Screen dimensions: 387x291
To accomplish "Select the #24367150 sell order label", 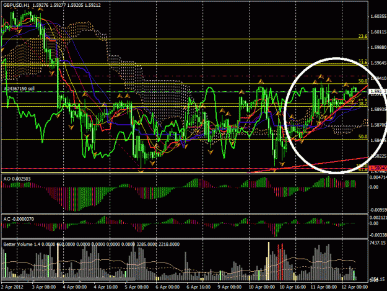I will pos(19,89).
